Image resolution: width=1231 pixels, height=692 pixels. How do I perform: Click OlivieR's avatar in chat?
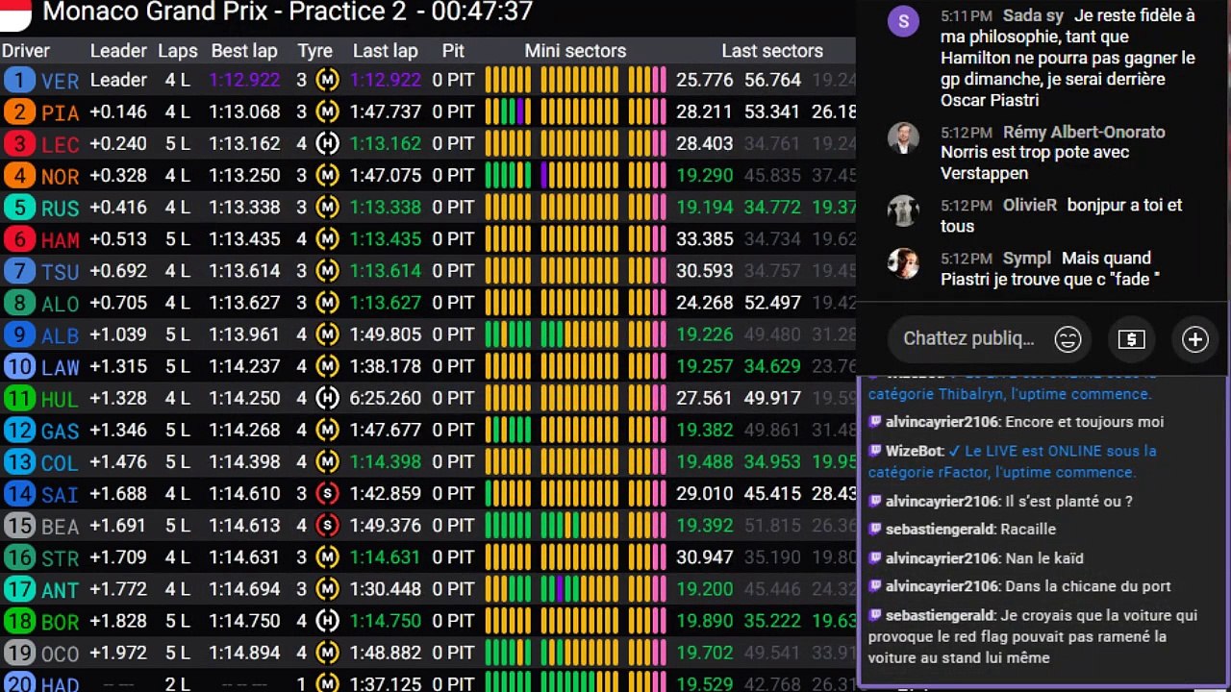(903, 211)
